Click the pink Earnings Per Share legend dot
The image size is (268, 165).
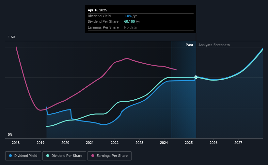pyautogui.click(x=93, y=156)
